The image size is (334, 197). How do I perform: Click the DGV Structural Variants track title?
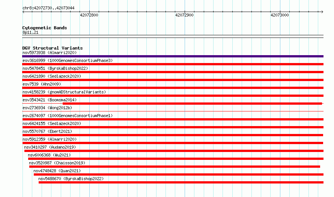(53, 48)
